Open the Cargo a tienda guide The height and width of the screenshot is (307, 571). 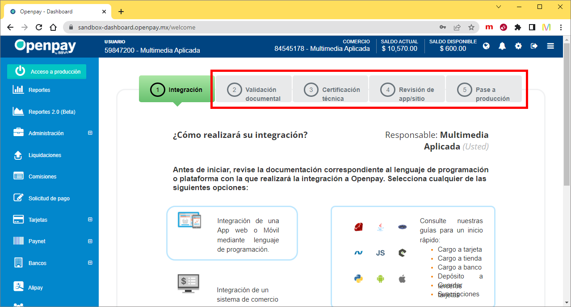460,258
